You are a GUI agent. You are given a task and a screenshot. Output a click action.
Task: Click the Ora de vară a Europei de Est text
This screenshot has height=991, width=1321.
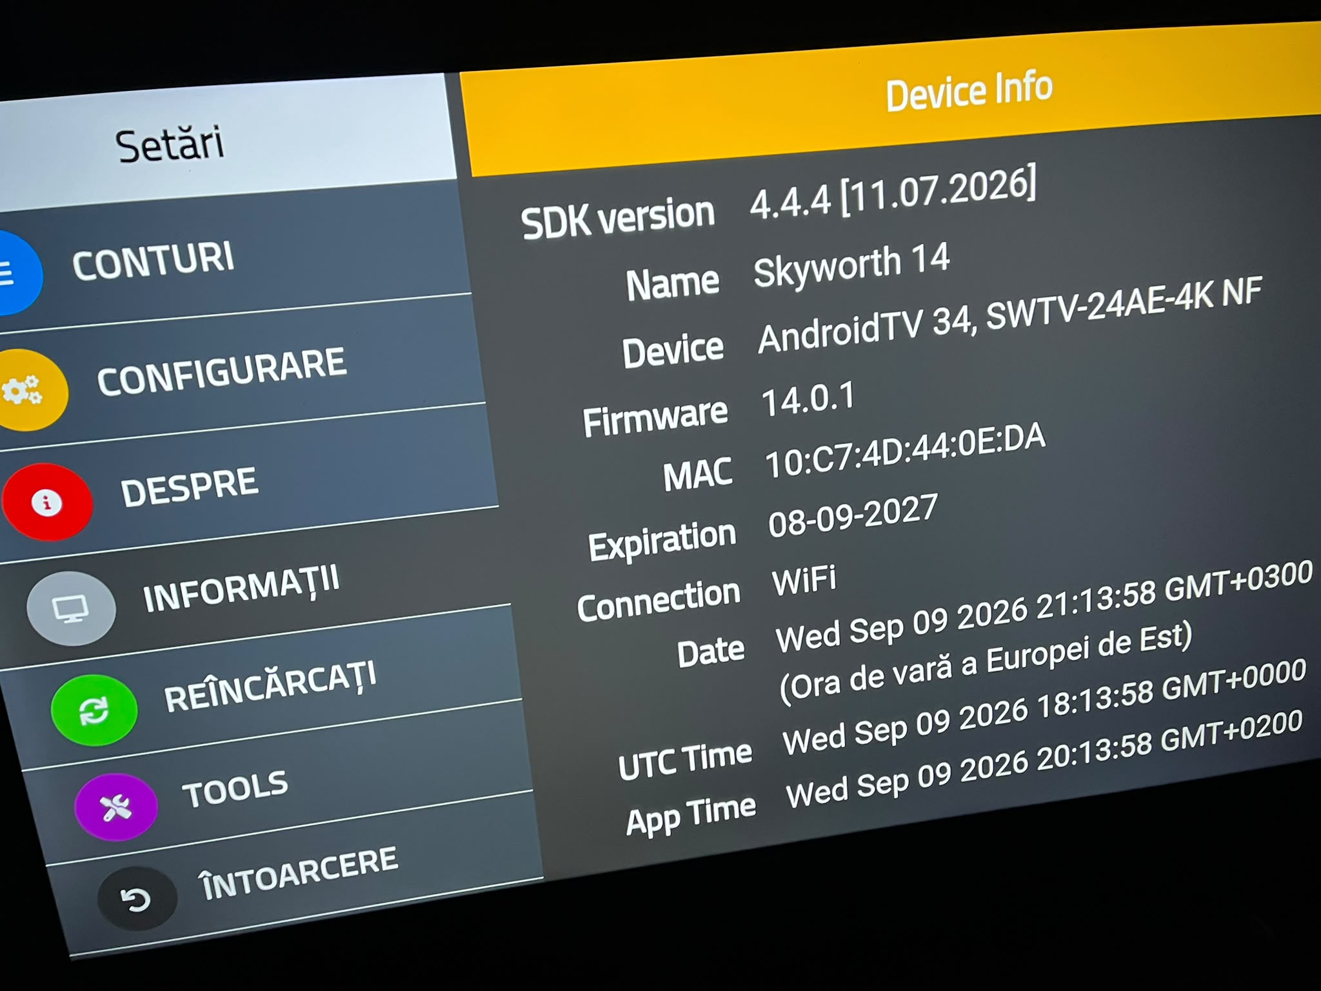986,663
